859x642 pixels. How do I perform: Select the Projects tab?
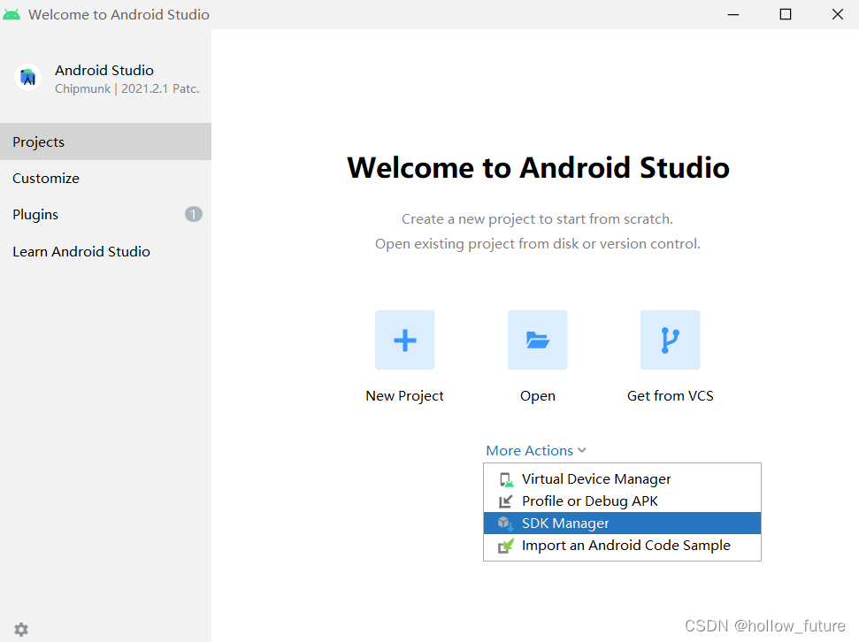point(106,141)
